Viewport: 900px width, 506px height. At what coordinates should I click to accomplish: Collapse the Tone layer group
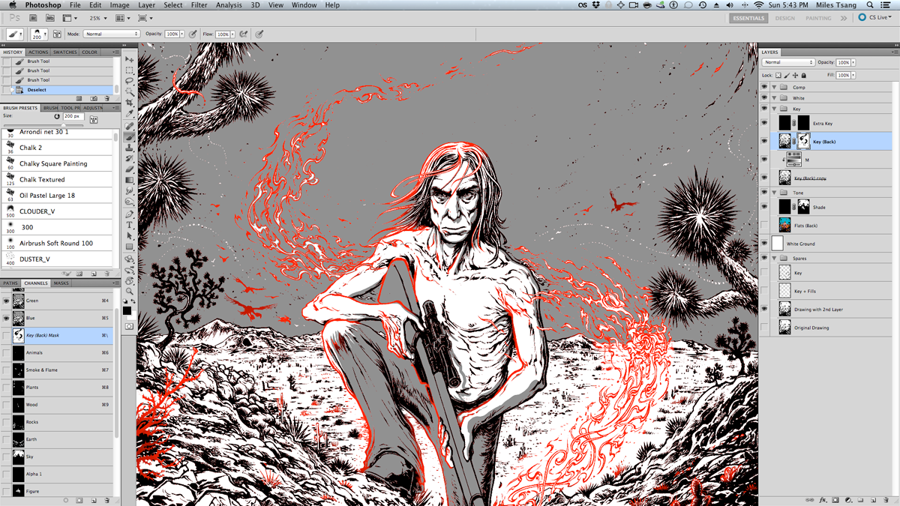click(x=774, y=193)
